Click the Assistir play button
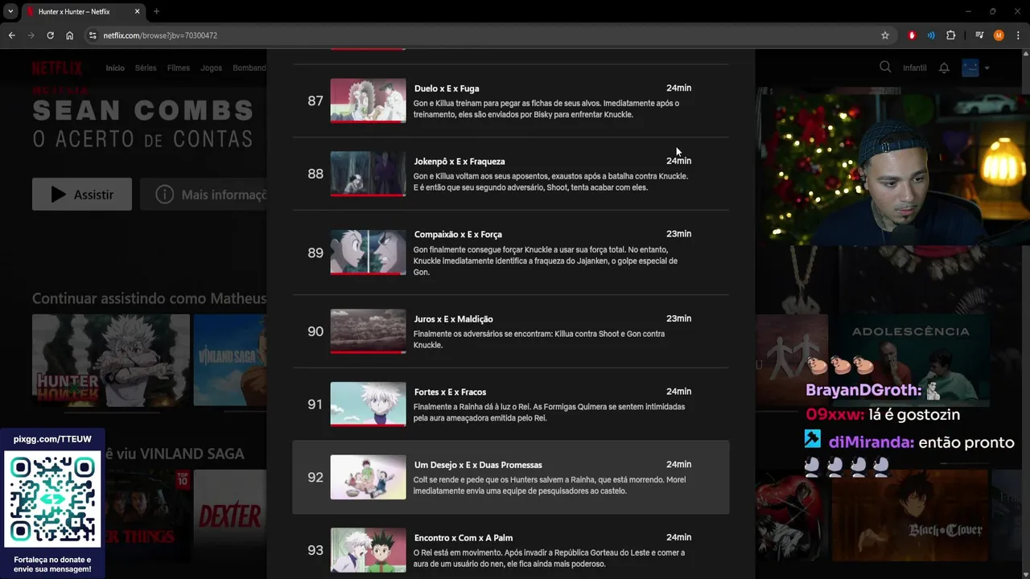This screenshot has width=1030, height=579. [x=82, y=195]
